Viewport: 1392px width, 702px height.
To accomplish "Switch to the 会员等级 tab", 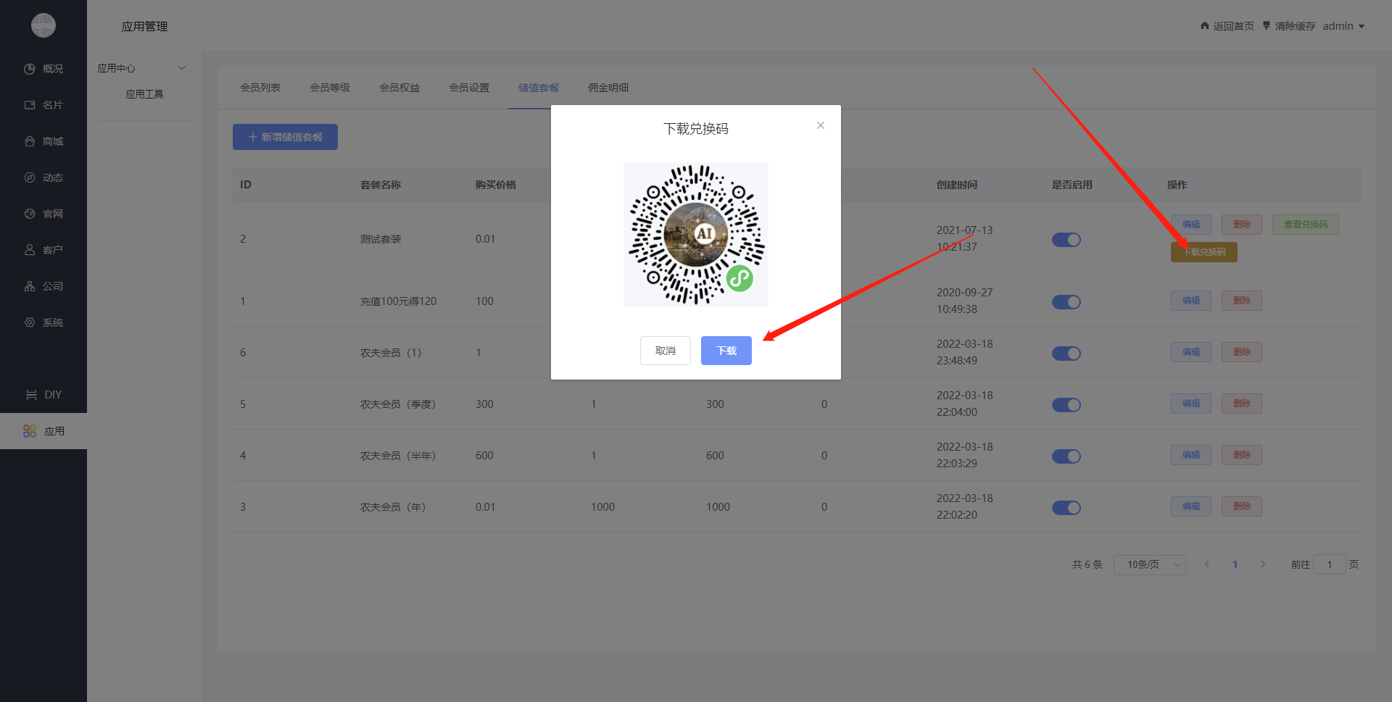I will (330, 88).
